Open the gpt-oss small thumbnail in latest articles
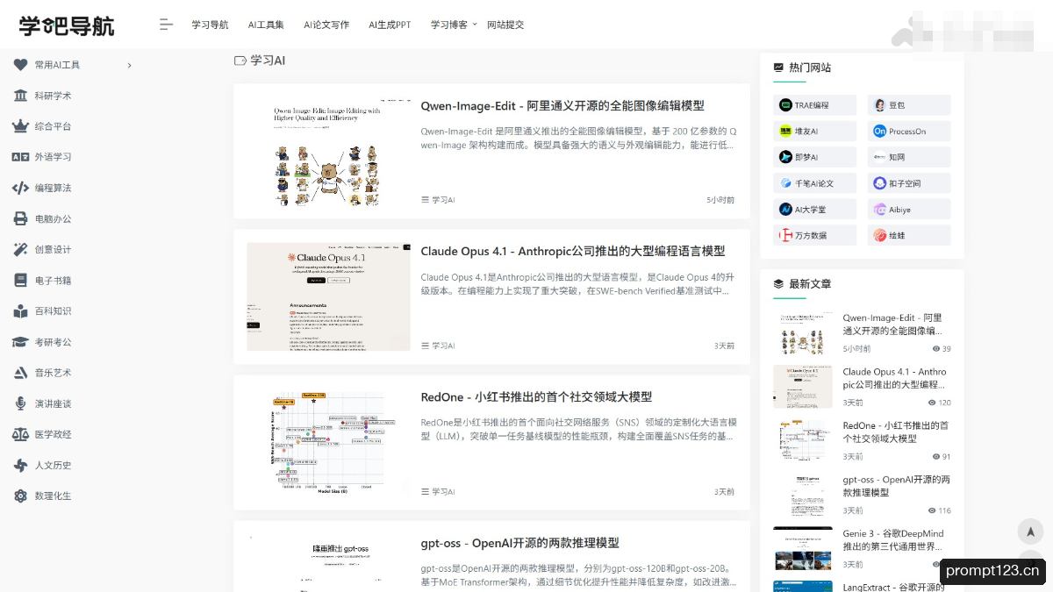Screen dimensions: 1053x592 (802, 495)
